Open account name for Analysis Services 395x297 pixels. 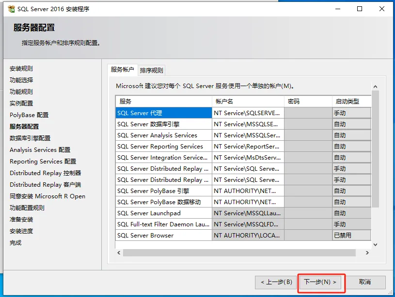248,135
